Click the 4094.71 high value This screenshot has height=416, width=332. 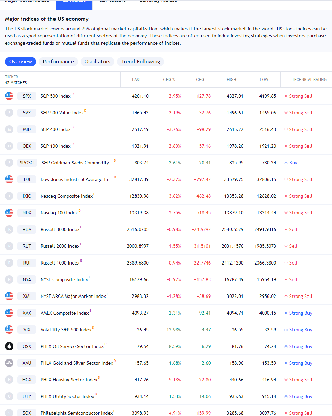(235, 313)
